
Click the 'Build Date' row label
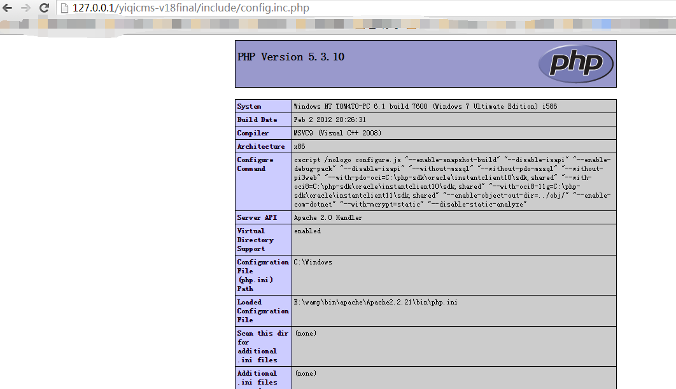coord(257,119)
